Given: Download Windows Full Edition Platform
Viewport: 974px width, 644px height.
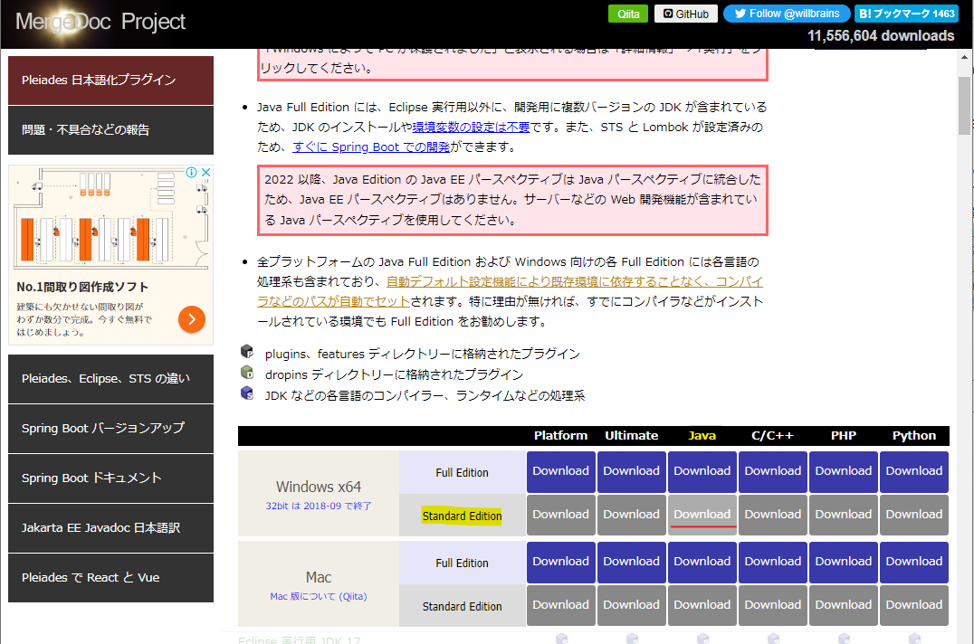Looking at the screenshot, I should (x=561, y=471).
